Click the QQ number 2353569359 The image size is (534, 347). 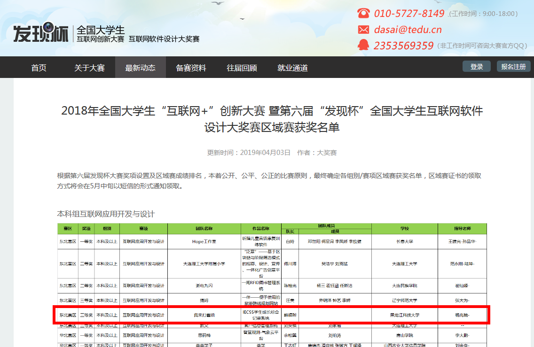[x=403, y=46]
